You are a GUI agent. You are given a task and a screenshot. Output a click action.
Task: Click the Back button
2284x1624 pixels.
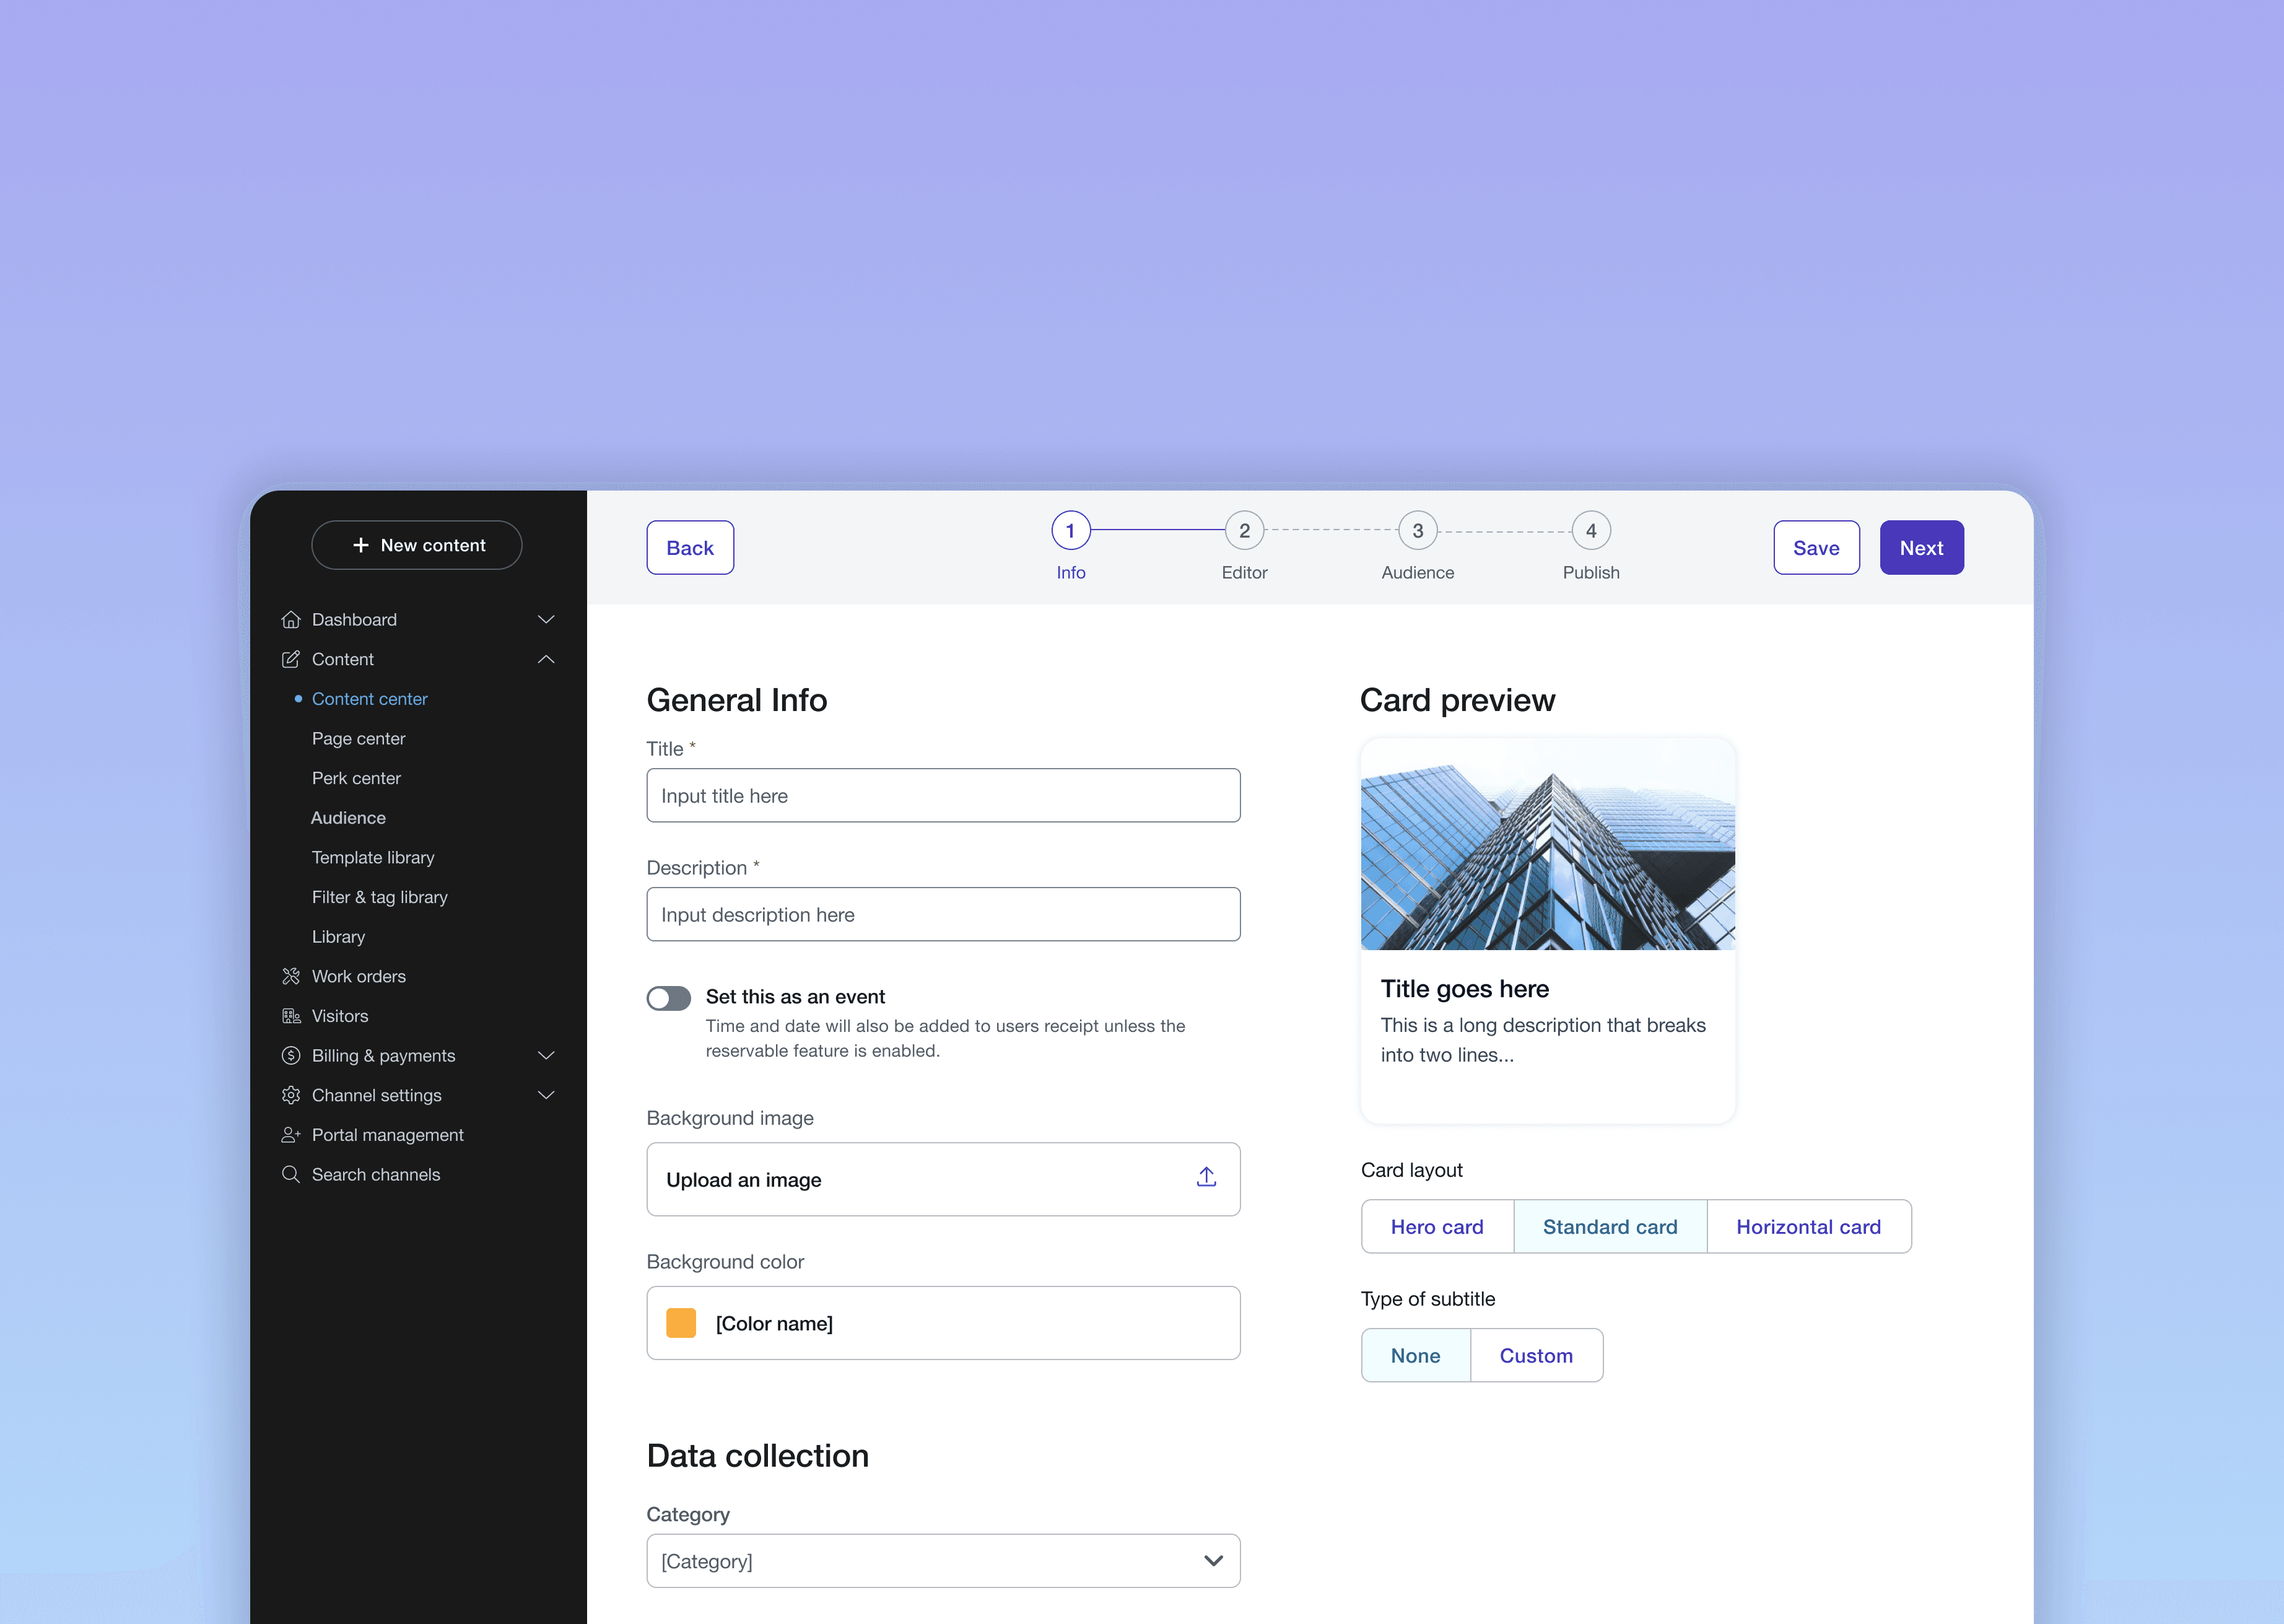(690, 548)
